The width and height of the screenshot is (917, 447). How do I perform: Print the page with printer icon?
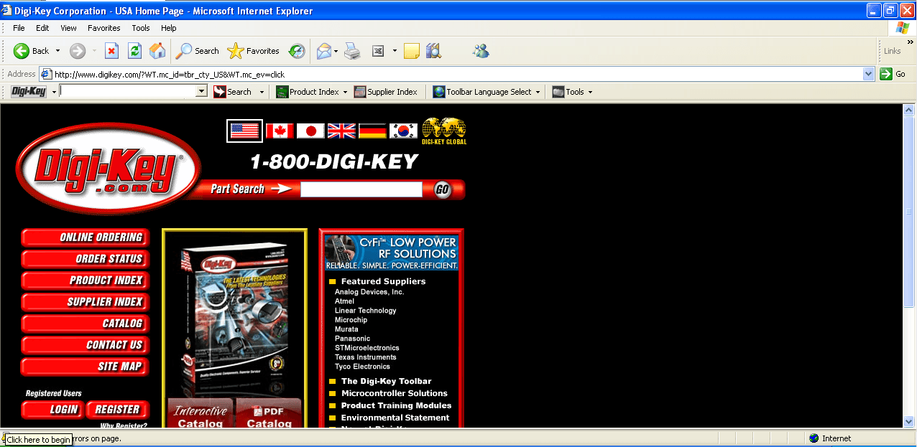(x=351, y=51)
